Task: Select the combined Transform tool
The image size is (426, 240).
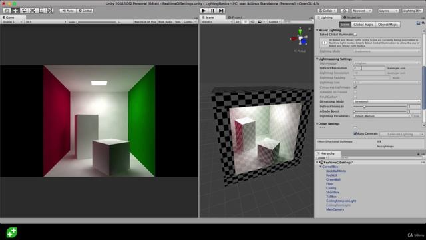Action: point(50,11)
